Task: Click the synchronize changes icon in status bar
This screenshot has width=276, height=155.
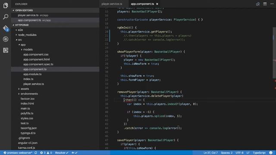Action: [x=36, y=153]
